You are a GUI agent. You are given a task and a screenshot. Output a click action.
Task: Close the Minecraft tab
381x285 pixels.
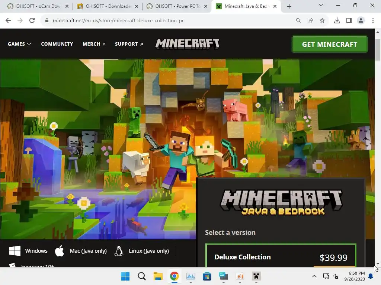pos(275,6)
